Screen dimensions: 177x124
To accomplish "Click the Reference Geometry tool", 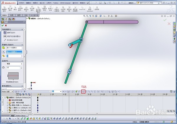I will [x=50, y=9].
